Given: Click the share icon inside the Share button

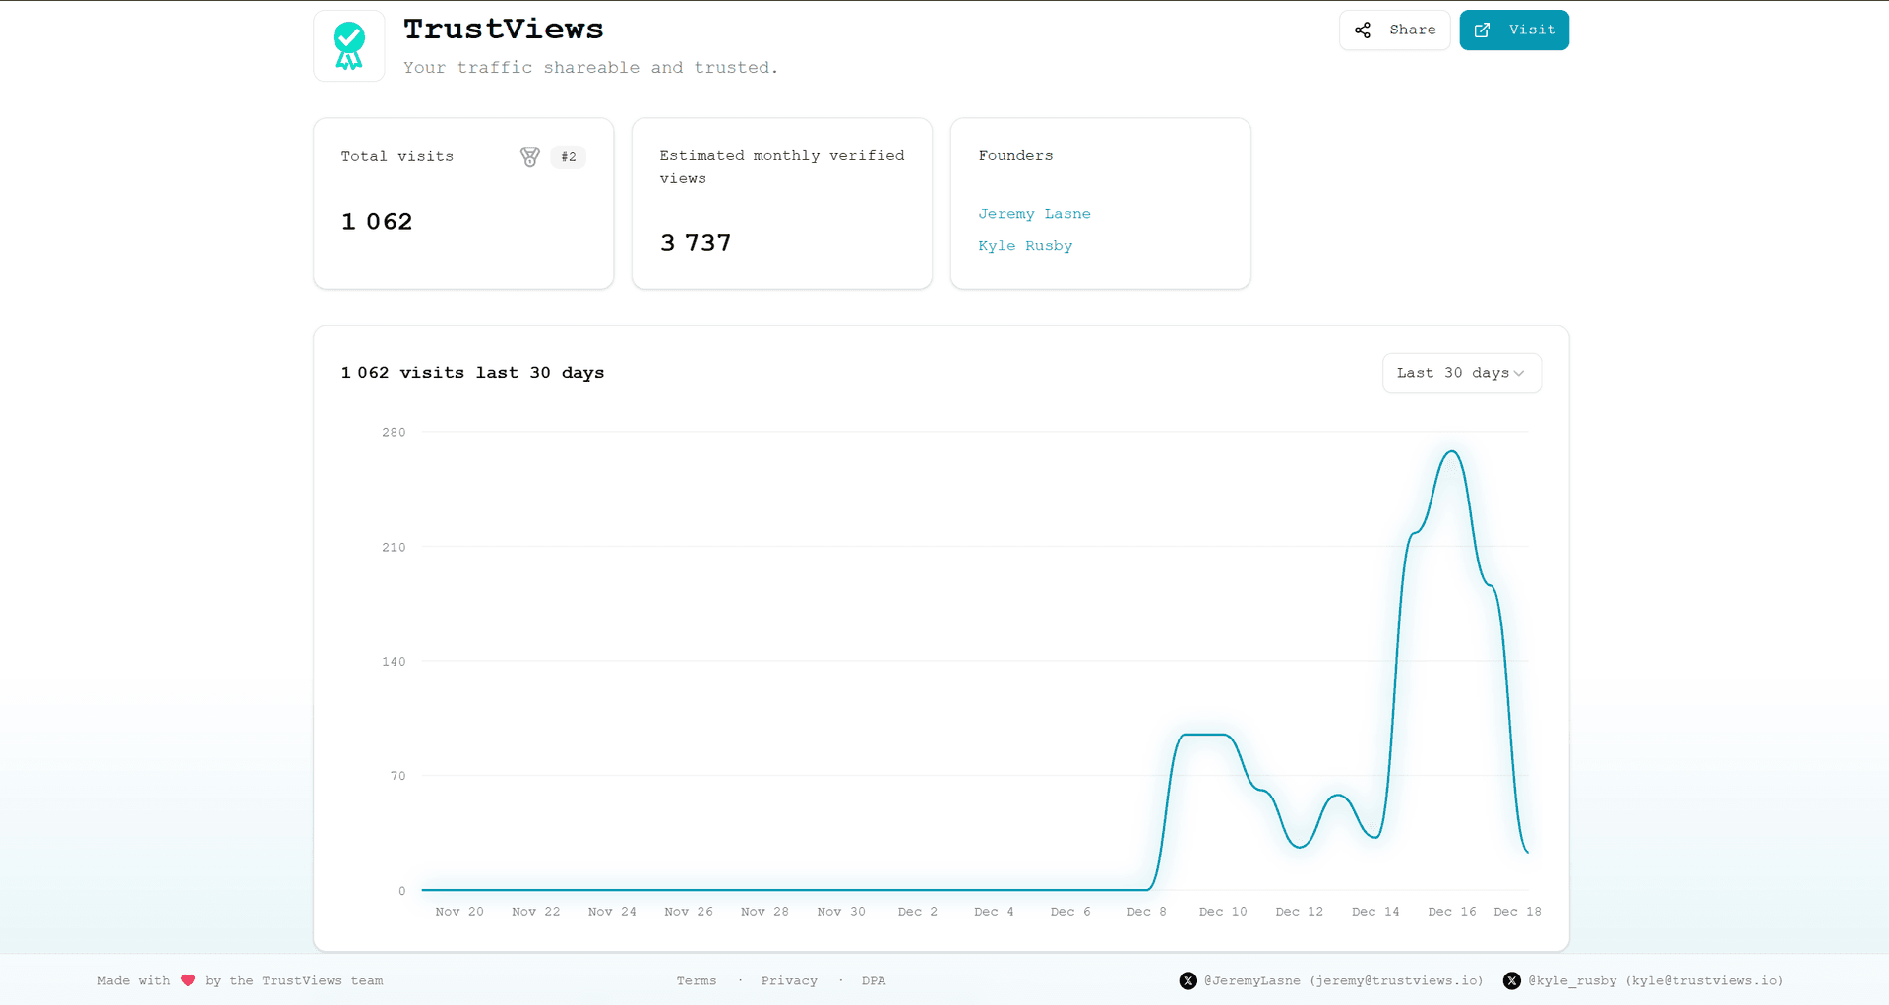Looking at the screenshot, I should [x=1363, y=30].
